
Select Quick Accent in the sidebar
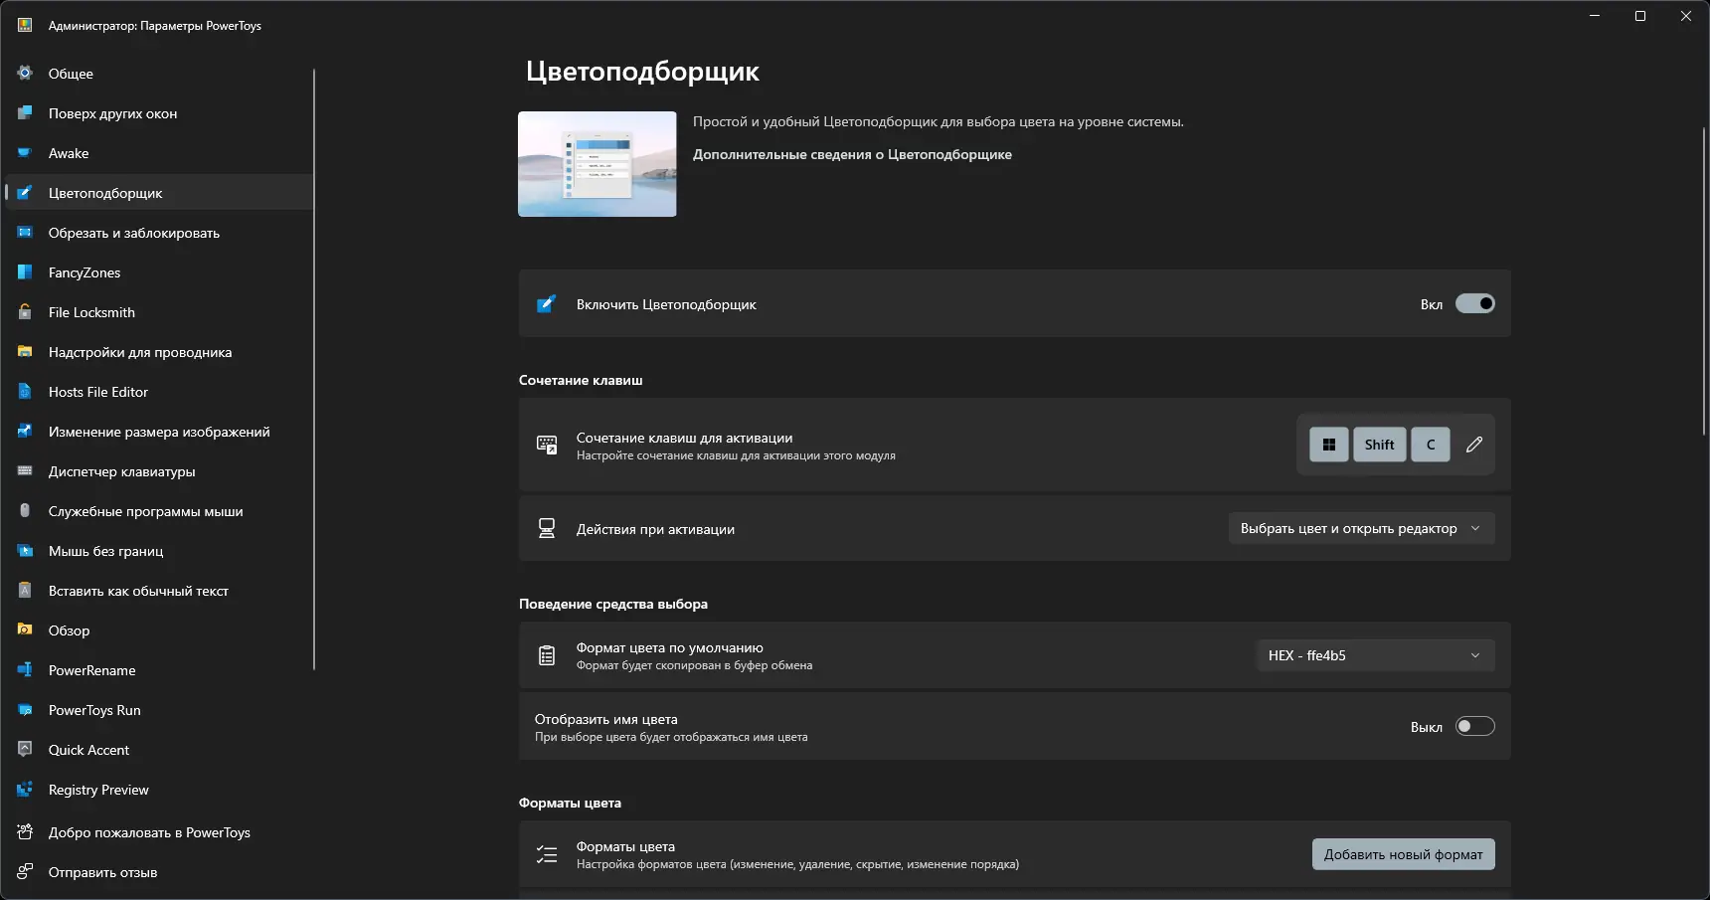tap(88, 750)
